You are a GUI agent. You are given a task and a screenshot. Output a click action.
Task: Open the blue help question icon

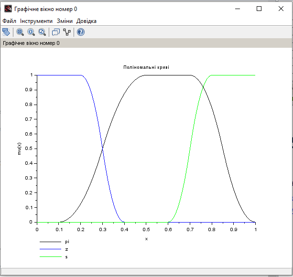click(81, 32)
